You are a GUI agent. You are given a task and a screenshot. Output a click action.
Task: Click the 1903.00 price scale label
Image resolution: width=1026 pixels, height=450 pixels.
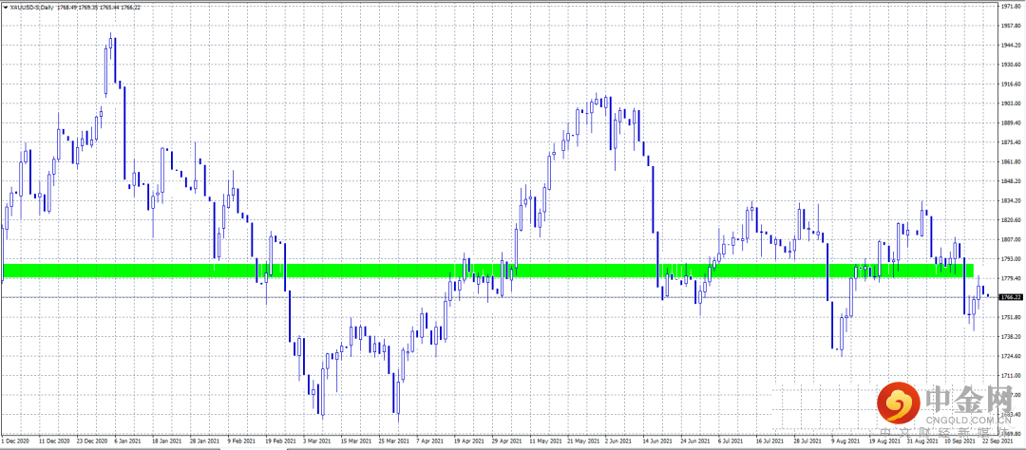point(1012,104)
